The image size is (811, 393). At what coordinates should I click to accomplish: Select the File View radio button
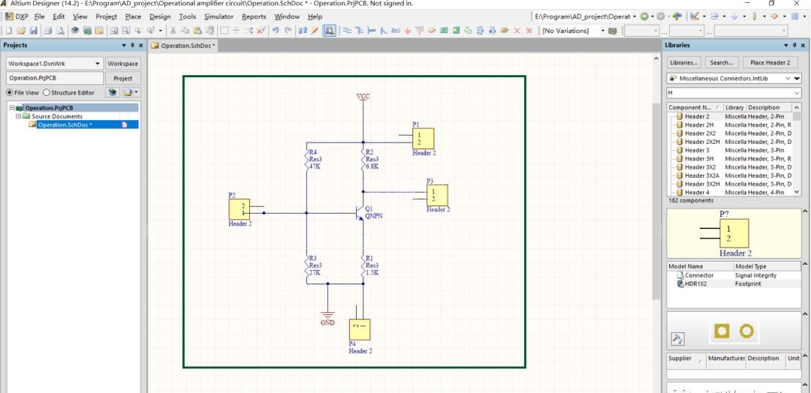(10, 92)
